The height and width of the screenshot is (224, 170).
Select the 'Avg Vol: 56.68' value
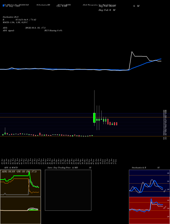point(107,6)
